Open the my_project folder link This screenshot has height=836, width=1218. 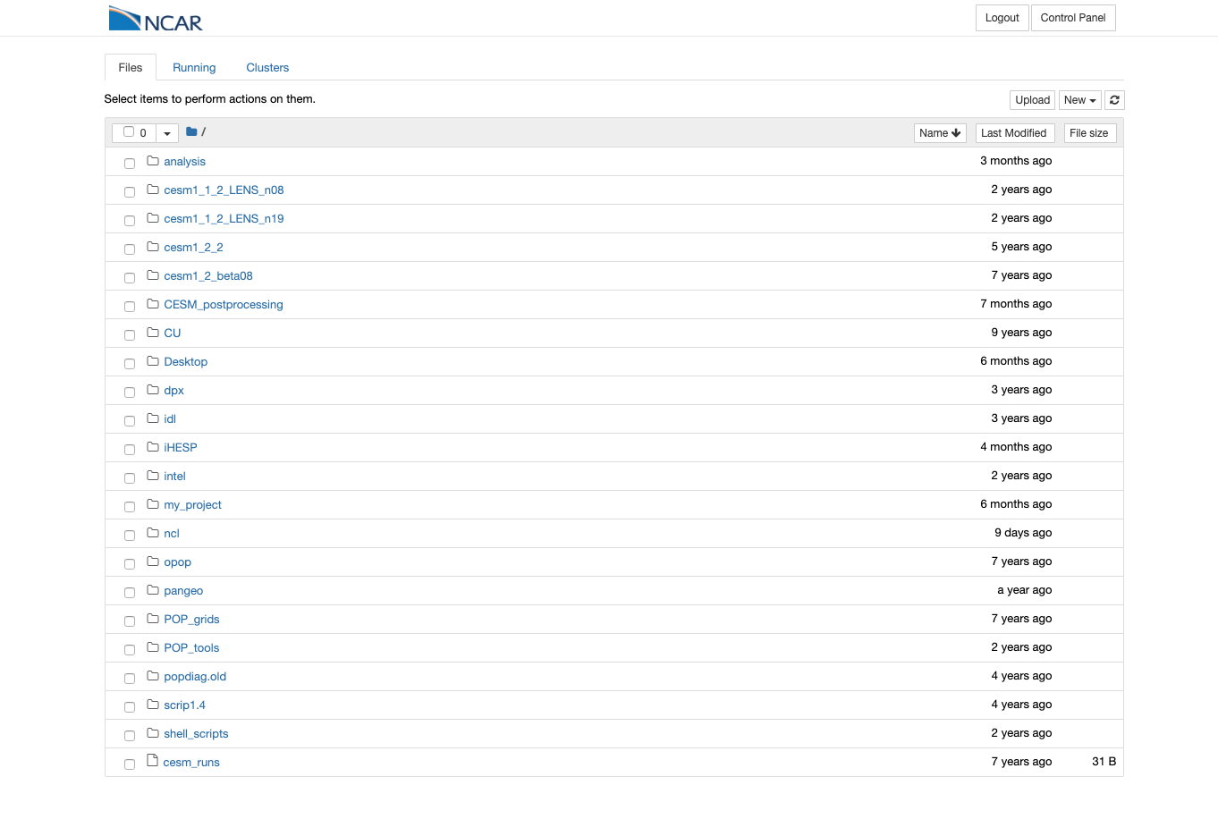point(192,505)
